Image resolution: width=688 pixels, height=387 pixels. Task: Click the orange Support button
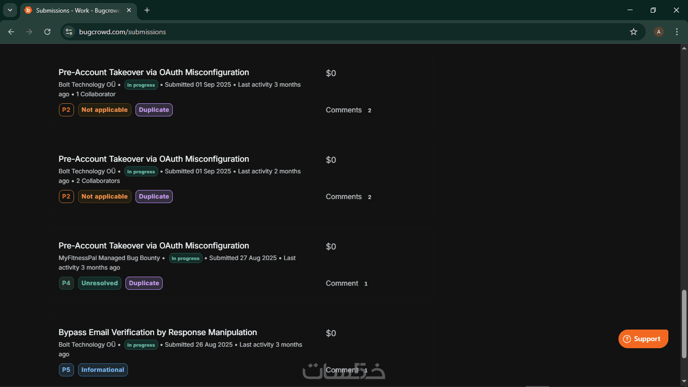coord(643,339)
